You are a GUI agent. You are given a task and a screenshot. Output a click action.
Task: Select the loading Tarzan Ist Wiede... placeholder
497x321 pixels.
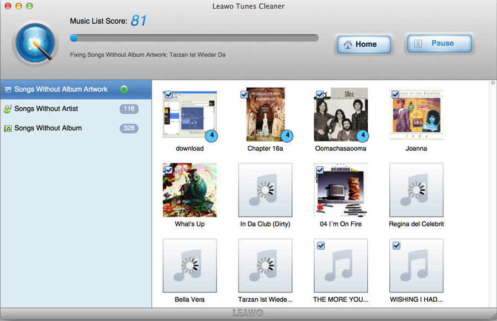point(265,266)
